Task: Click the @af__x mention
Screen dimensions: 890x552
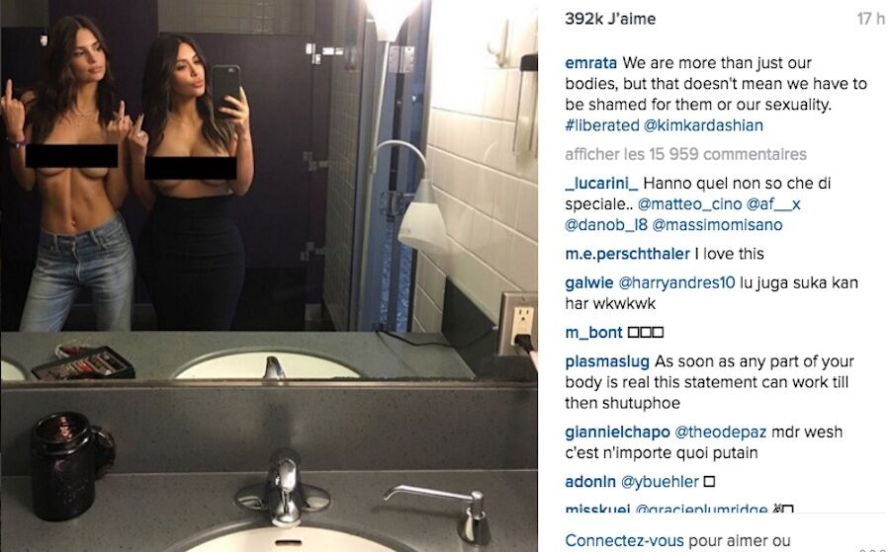Action: (x=773, y=204)
